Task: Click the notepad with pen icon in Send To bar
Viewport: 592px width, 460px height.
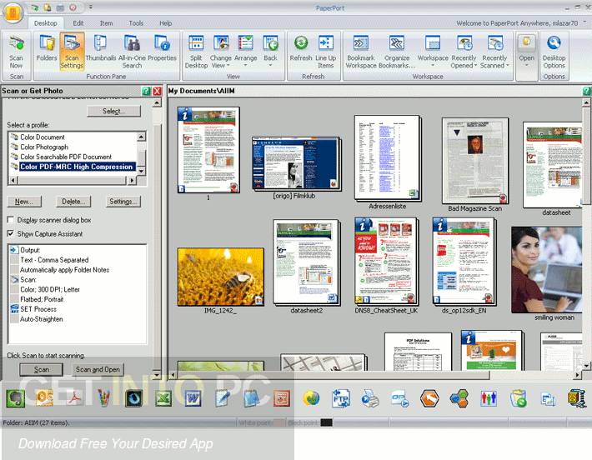Action: point(223,398)
